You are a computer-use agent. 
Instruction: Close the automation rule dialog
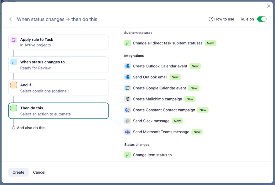tap(269, 6)
